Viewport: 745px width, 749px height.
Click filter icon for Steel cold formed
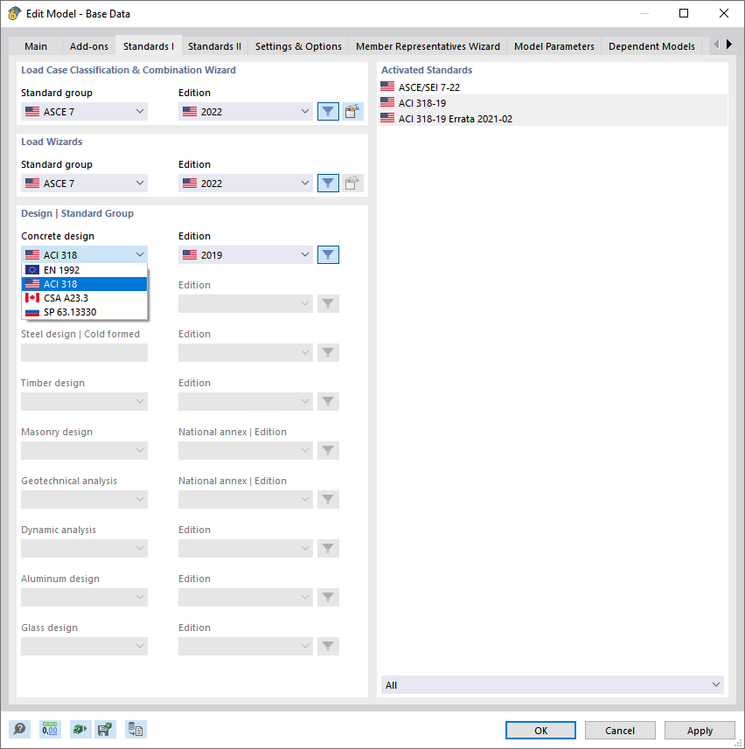[328, 352]
